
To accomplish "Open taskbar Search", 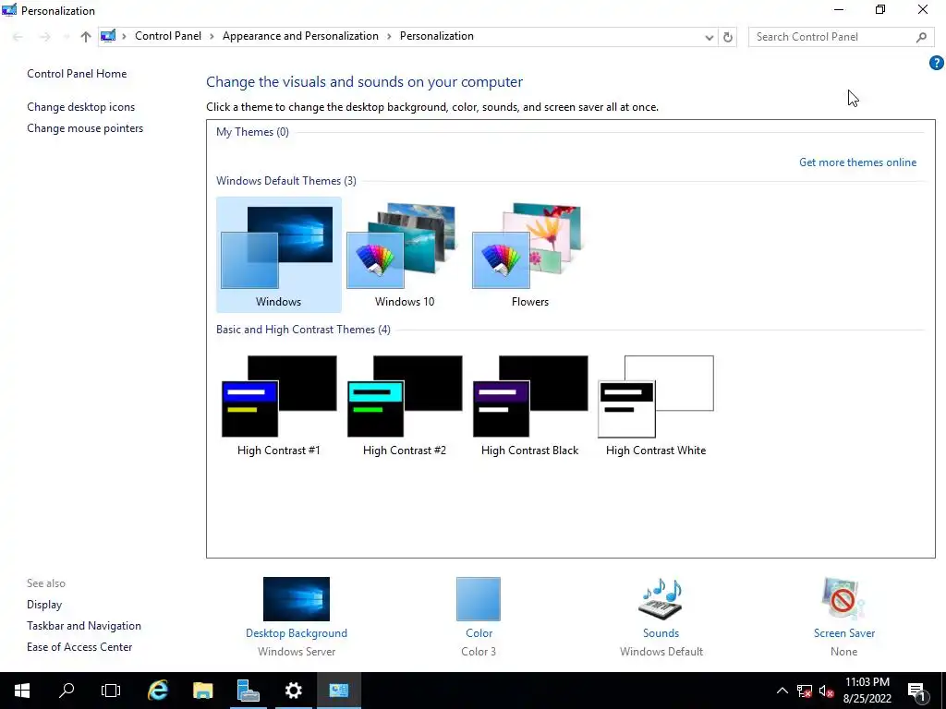I will 67,691.
